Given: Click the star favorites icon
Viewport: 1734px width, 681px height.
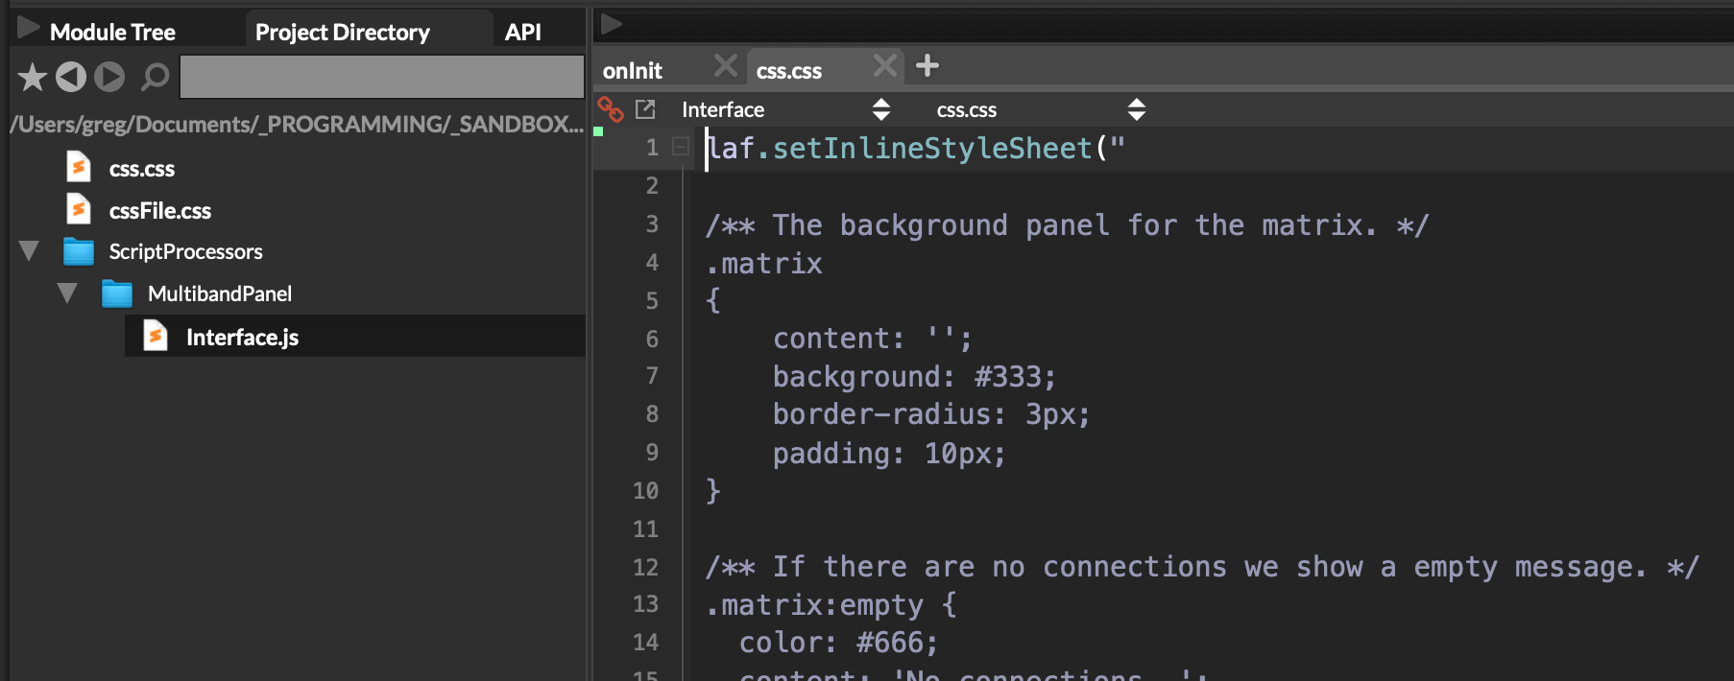Looking at the screenshot, I should point(32,77).
